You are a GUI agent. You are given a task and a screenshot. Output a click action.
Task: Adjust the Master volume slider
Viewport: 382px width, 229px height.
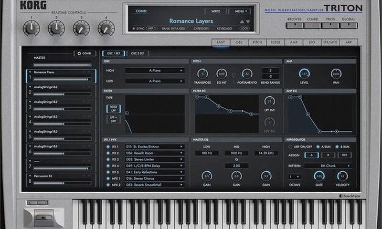tap(62, 64)
